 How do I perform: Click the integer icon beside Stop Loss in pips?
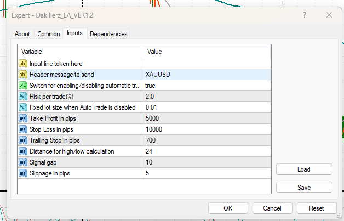[x=23, y=129]
